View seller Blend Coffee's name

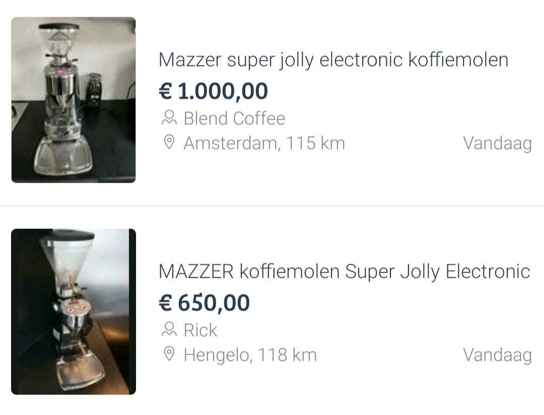point(234,119)
